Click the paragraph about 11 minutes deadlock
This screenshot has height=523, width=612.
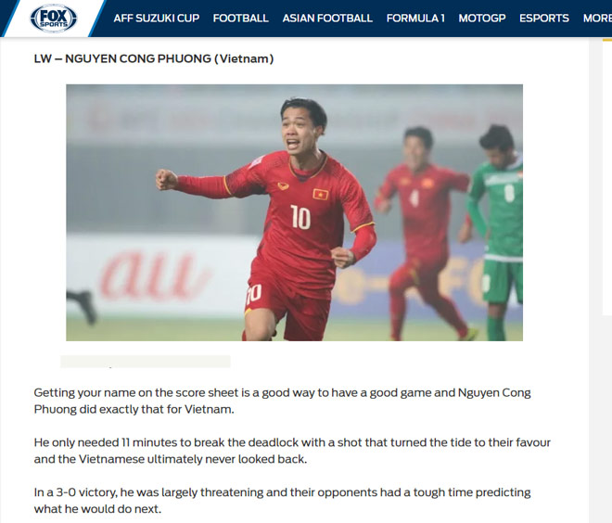(292, 451)
